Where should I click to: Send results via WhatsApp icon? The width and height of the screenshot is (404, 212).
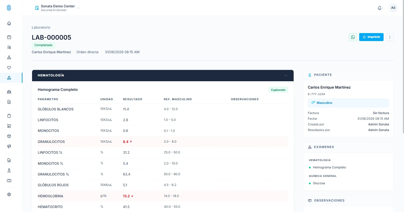coord(353,37)
